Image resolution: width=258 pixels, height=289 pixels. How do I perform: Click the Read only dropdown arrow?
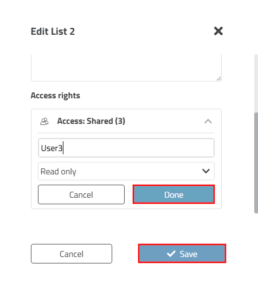[206, 171]
